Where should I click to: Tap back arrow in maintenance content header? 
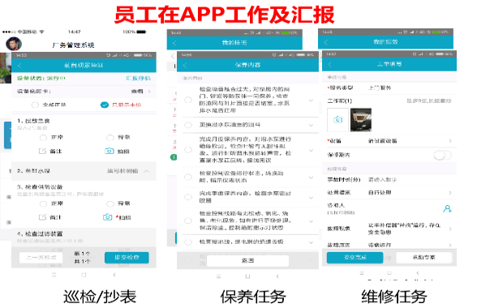click(185, 65)
